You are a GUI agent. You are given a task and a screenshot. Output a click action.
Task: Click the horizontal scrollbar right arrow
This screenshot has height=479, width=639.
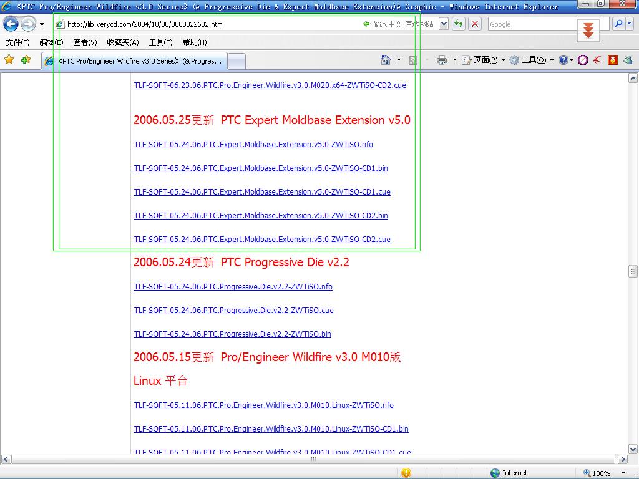click(x=623, y=459)
